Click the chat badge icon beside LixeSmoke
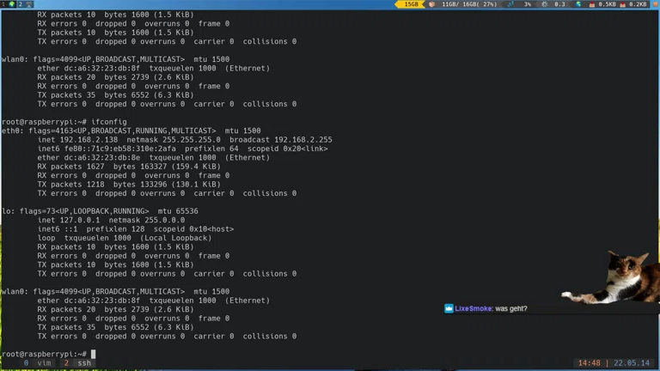The width and height of the screenshot is (660, 371). [x=449, y=308]
